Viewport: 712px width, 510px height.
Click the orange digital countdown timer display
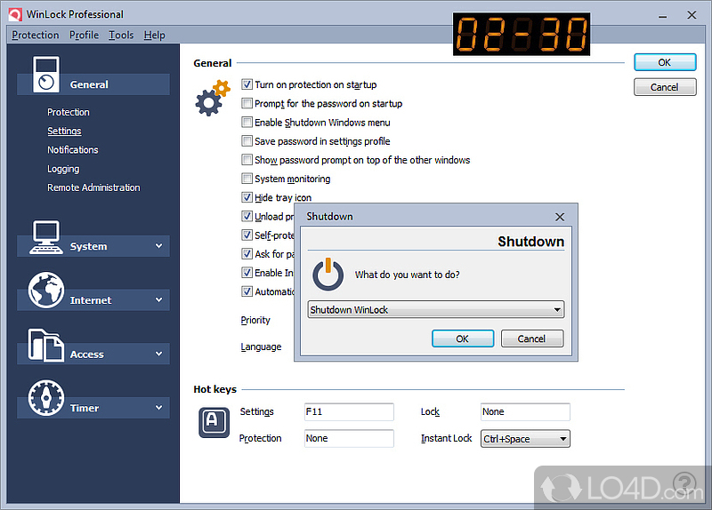pyautogui.click(x=522, y=34)
